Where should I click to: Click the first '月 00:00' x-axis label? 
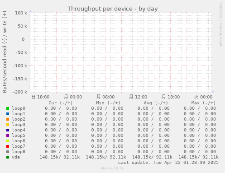pyautogui.click(x=73, y=97)
